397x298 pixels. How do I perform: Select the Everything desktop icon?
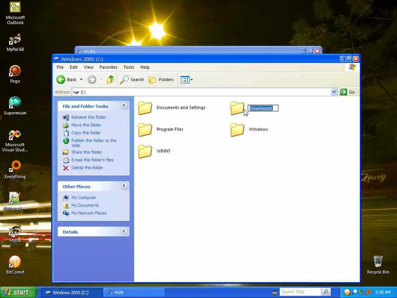[x=15, y=170]
